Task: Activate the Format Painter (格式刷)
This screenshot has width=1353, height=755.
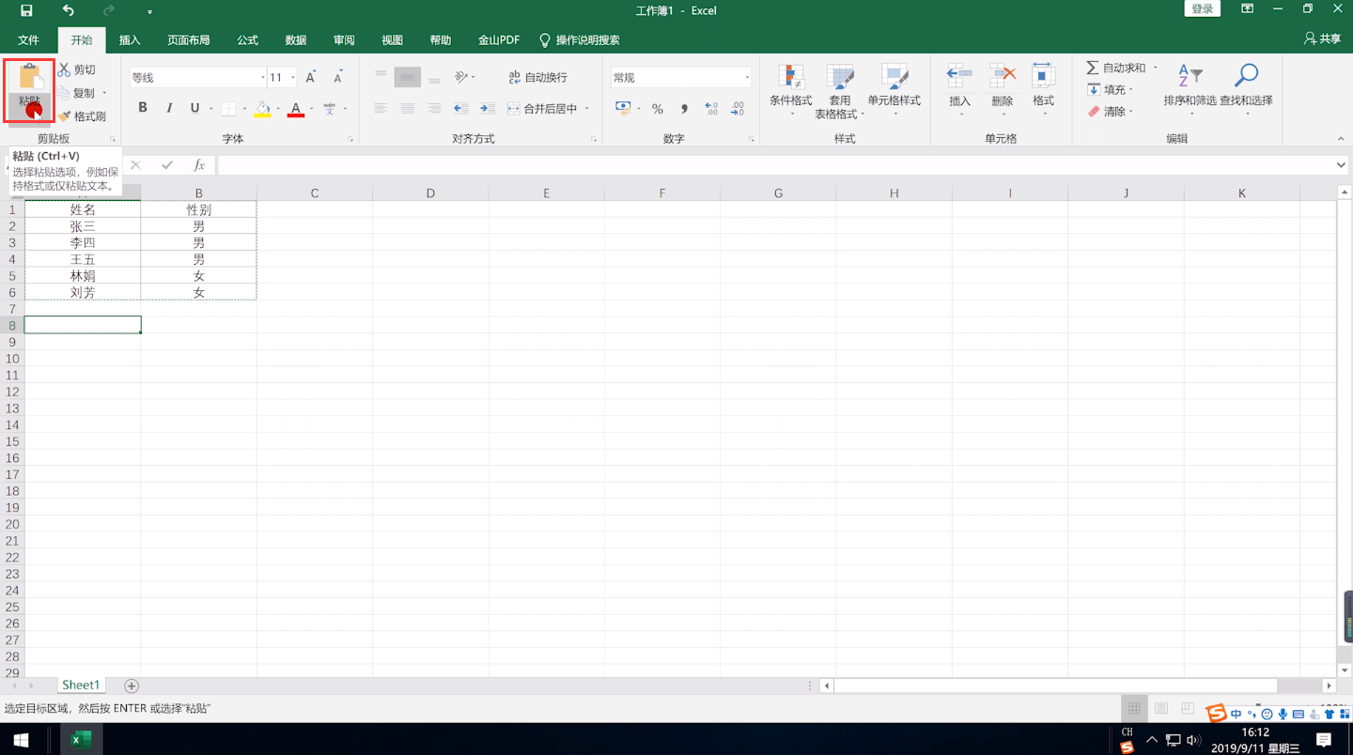Action: click(x=82, y=116)
